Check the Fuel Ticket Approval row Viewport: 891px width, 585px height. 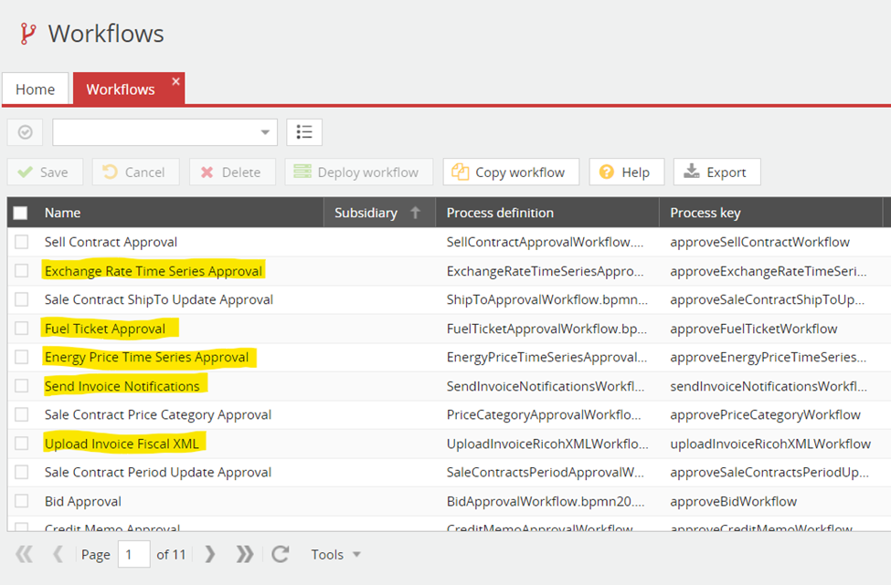coord(21,329)
